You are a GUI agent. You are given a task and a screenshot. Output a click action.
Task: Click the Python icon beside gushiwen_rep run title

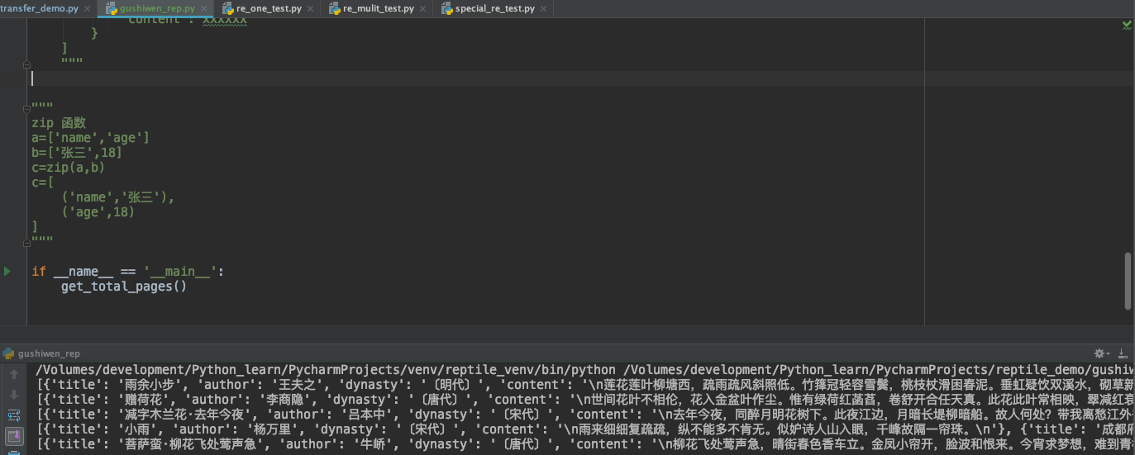click(x=8, y=353)
